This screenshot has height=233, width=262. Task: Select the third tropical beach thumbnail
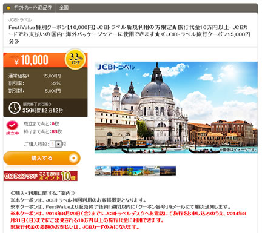pyautogui.click(x=135, y=171)
